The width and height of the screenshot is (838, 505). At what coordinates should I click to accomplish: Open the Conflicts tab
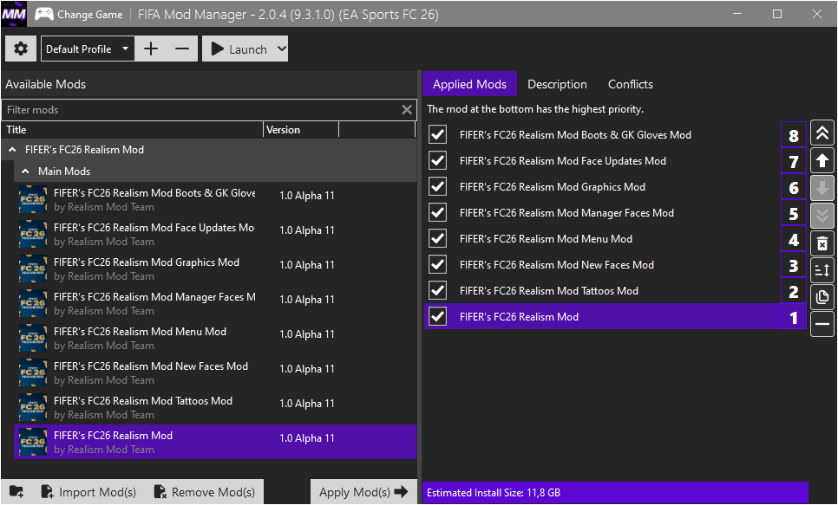tap(630, 84)
